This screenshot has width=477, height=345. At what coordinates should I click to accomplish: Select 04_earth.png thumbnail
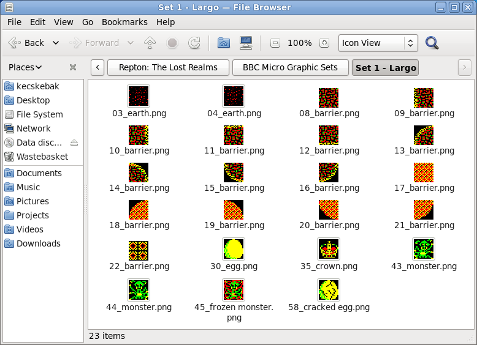[234, 96]
